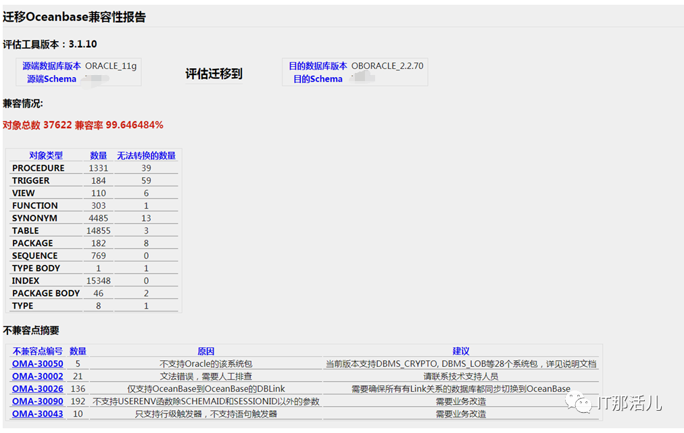
Task: Click the reason about OceanBase DBLink support
Action: 206,389
